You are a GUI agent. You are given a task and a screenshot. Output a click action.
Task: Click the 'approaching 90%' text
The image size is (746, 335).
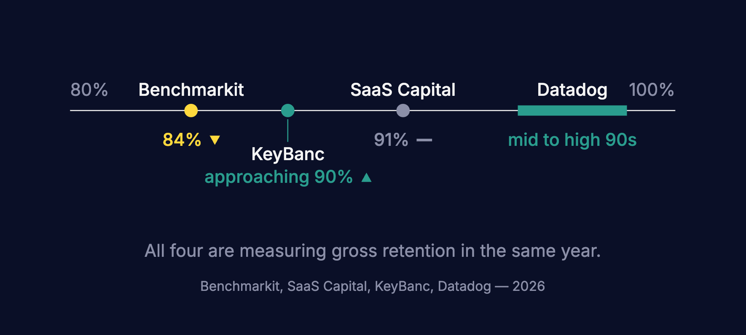click(279, 177)
